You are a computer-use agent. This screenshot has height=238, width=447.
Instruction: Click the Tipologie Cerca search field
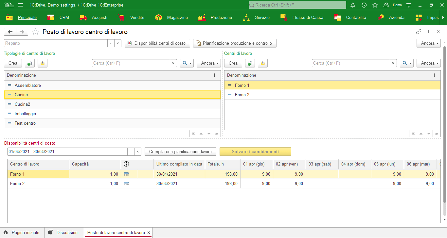click(131, 63)
